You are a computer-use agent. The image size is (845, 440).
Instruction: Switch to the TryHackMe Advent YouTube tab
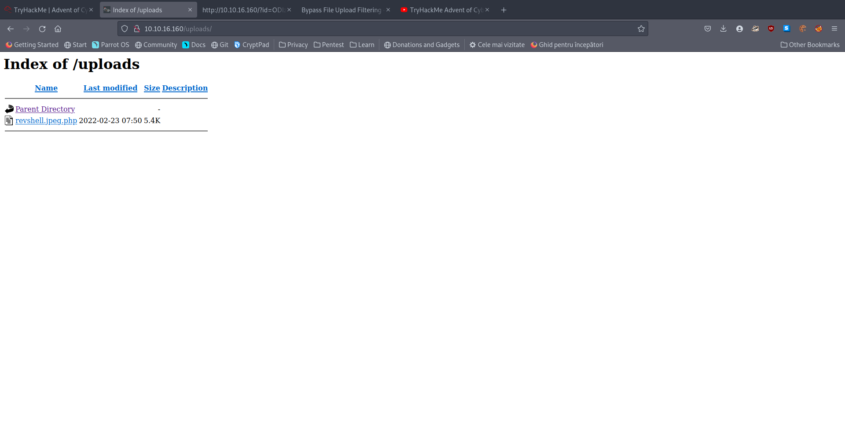[x=445, y=10]
